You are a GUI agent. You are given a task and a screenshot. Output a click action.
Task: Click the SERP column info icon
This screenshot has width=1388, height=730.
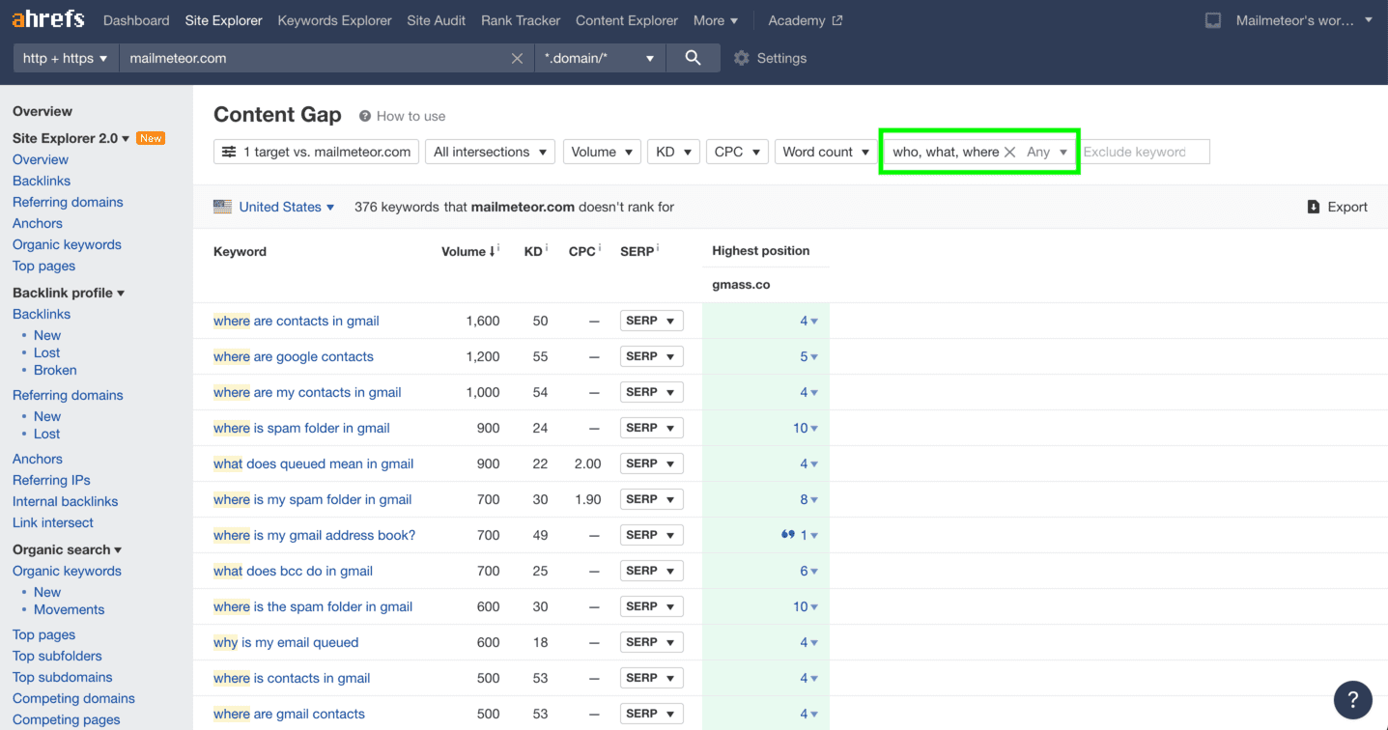point(657,249)
